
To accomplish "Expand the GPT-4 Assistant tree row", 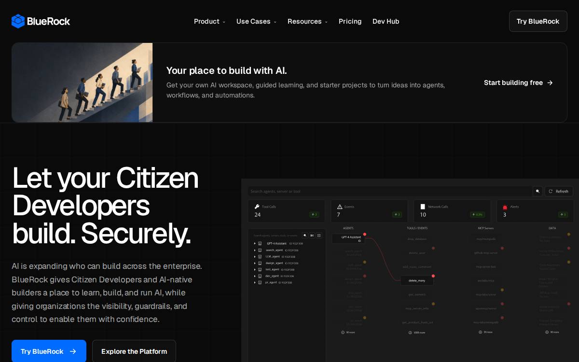I will pos(255,244).
